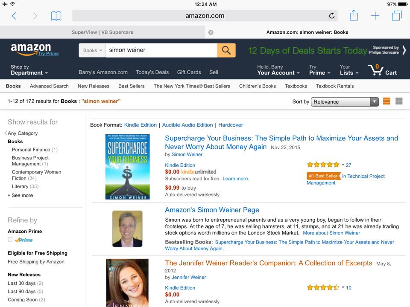Expand See more categories

point(20,195)
